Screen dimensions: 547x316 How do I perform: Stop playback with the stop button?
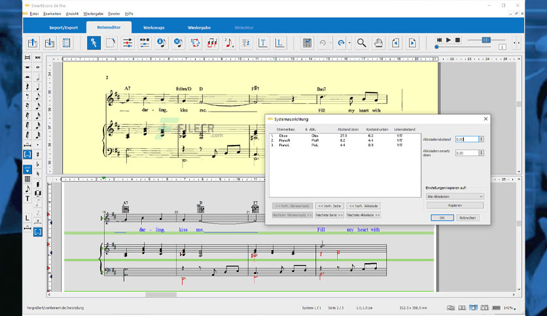[458, 40]
